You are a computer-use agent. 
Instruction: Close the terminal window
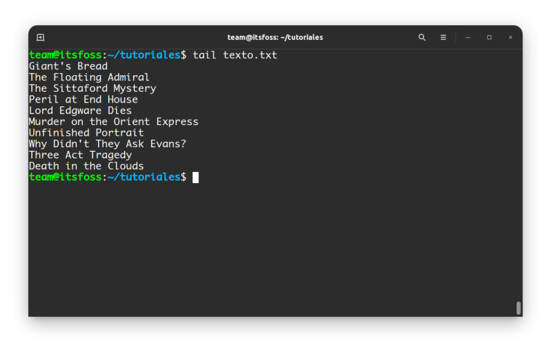click(511, 37)
